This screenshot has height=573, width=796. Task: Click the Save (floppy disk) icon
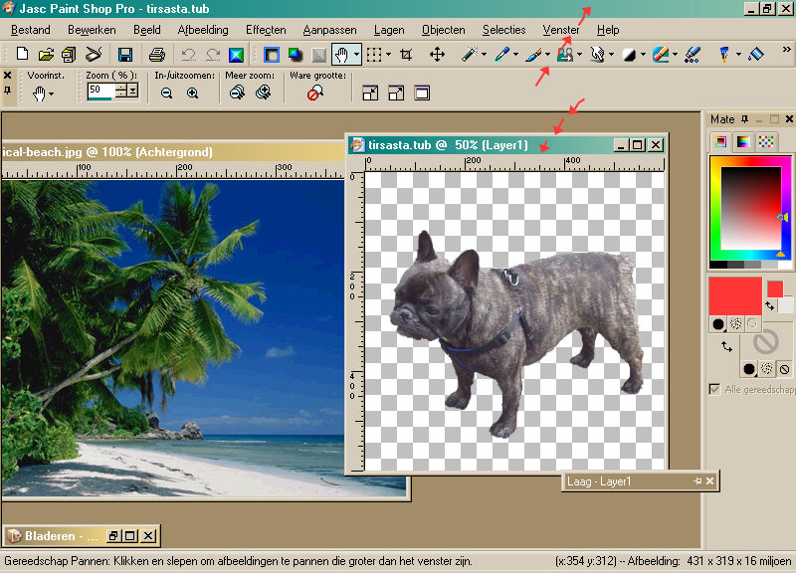click(125, 55)
